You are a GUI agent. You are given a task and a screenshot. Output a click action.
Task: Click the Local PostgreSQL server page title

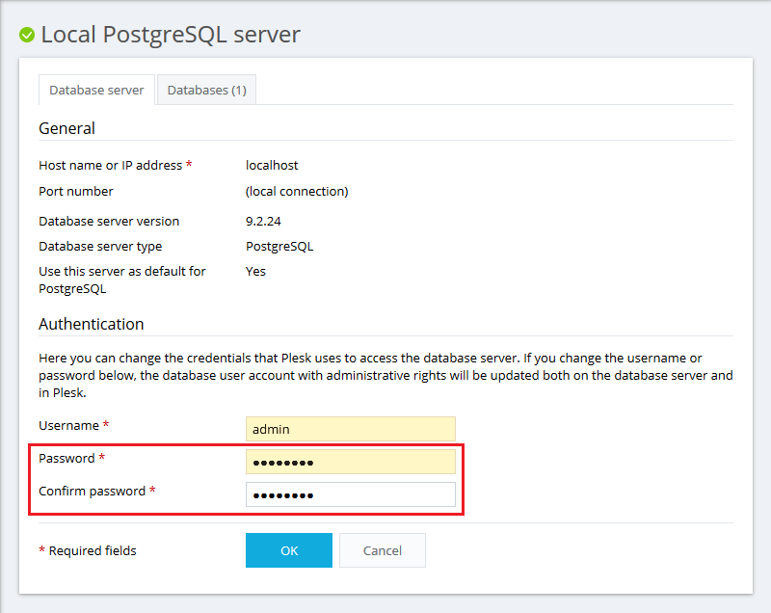coord(171,35)
